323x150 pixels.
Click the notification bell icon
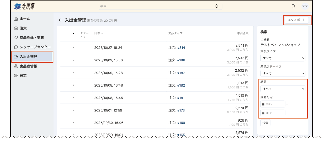(x=293, y=6)
